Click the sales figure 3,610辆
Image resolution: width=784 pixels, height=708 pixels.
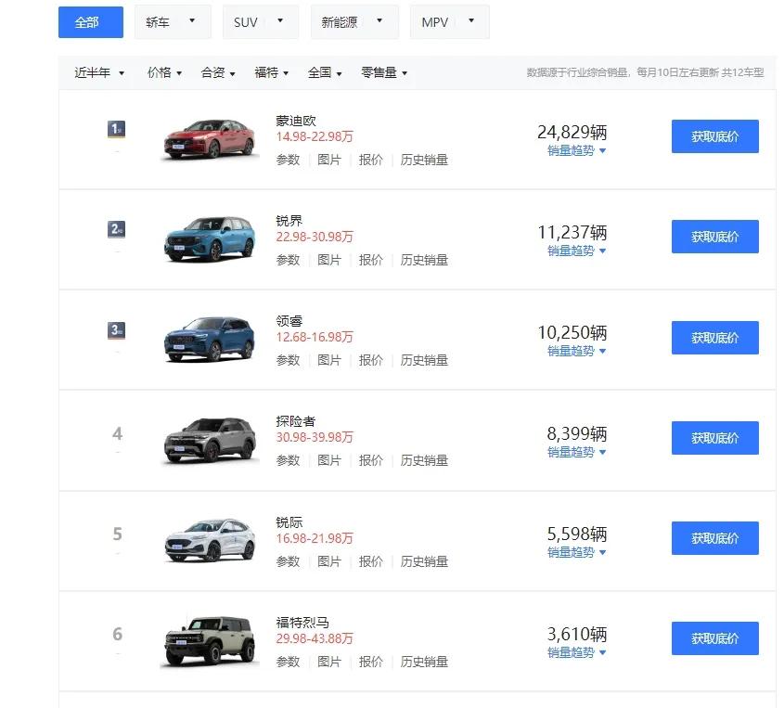pos(577,634)
